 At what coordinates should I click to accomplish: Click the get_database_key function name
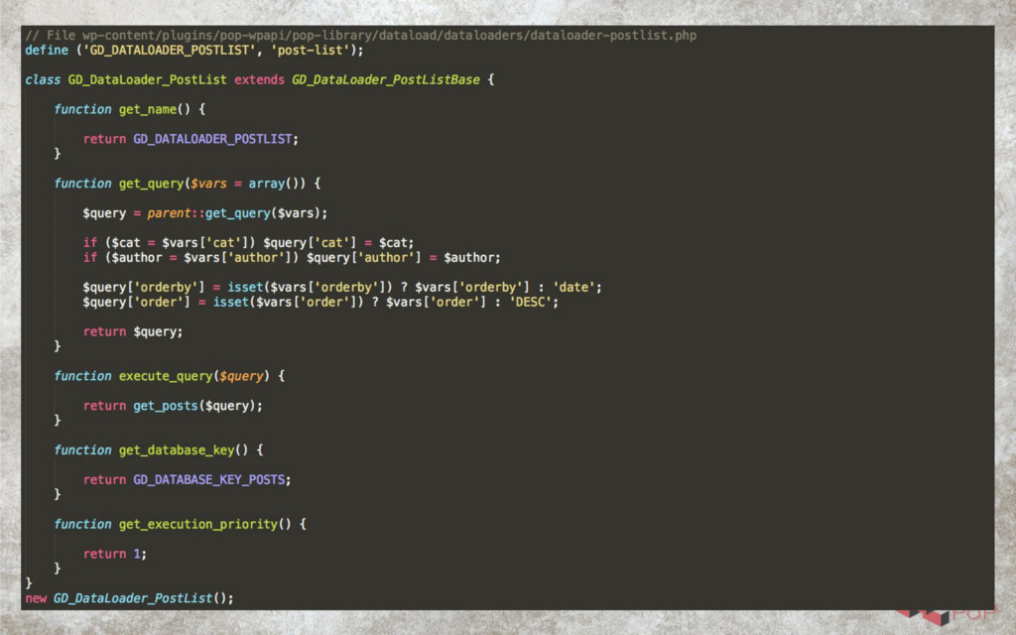coord(177,450)
